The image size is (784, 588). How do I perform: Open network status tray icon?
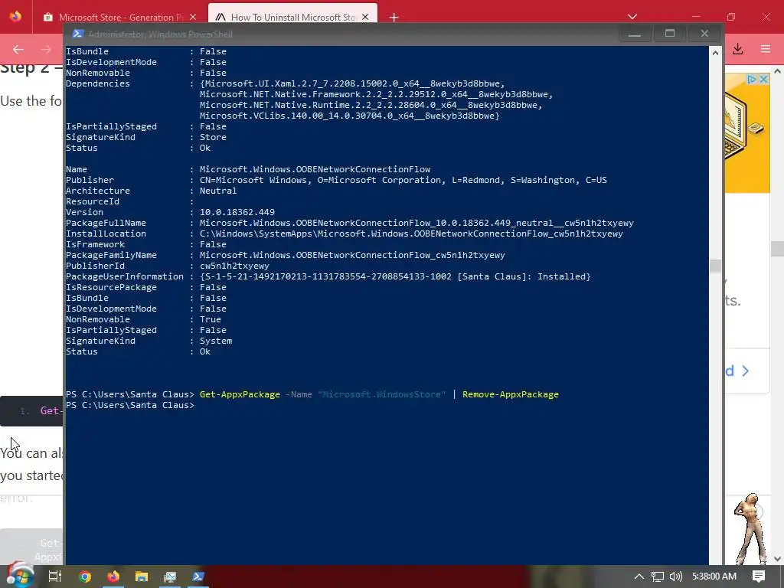pyautogui.click(x=658, y=577)
